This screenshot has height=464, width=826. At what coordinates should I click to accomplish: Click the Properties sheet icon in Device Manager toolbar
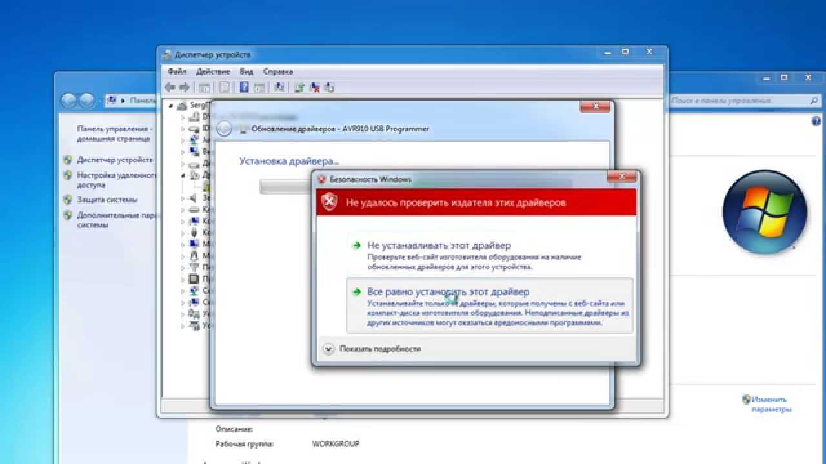point(225,87)
